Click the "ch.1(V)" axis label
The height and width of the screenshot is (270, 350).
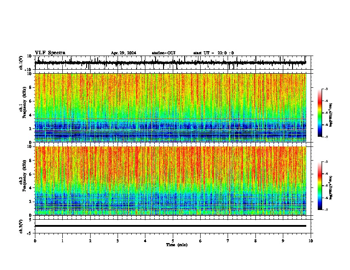pyautogui.click(x=21, y=63)
